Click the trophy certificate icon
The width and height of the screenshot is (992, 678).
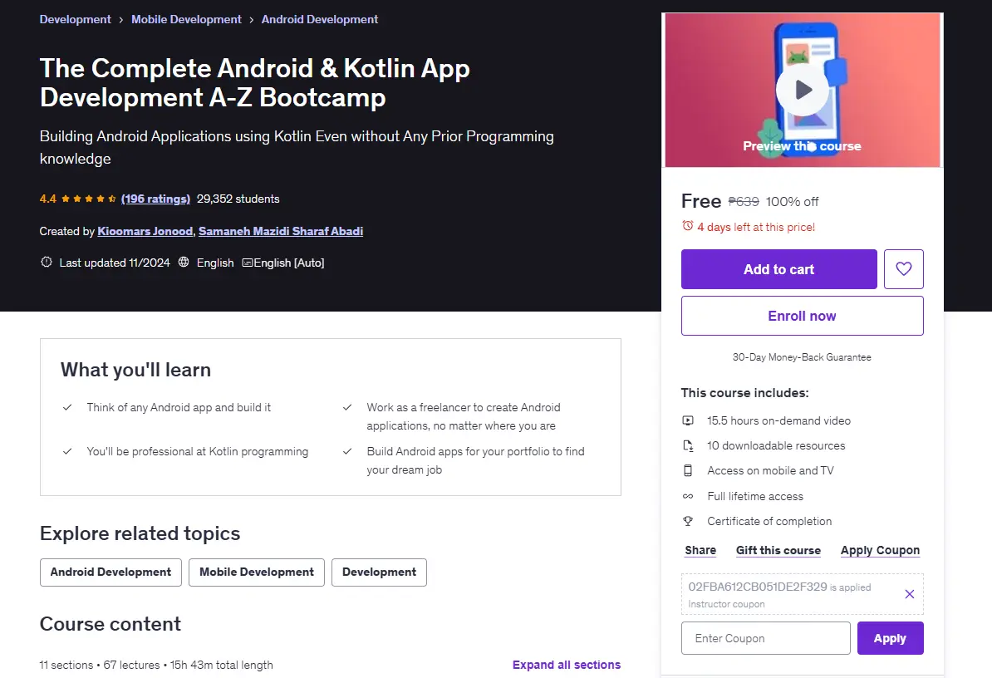(x=688, y=521)
